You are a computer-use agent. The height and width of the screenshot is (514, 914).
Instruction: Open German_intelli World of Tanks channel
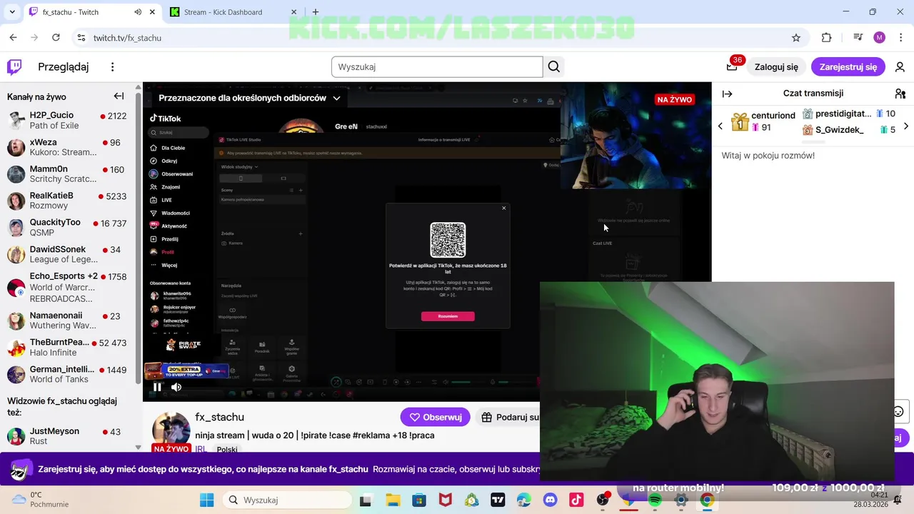click(67, 374)
